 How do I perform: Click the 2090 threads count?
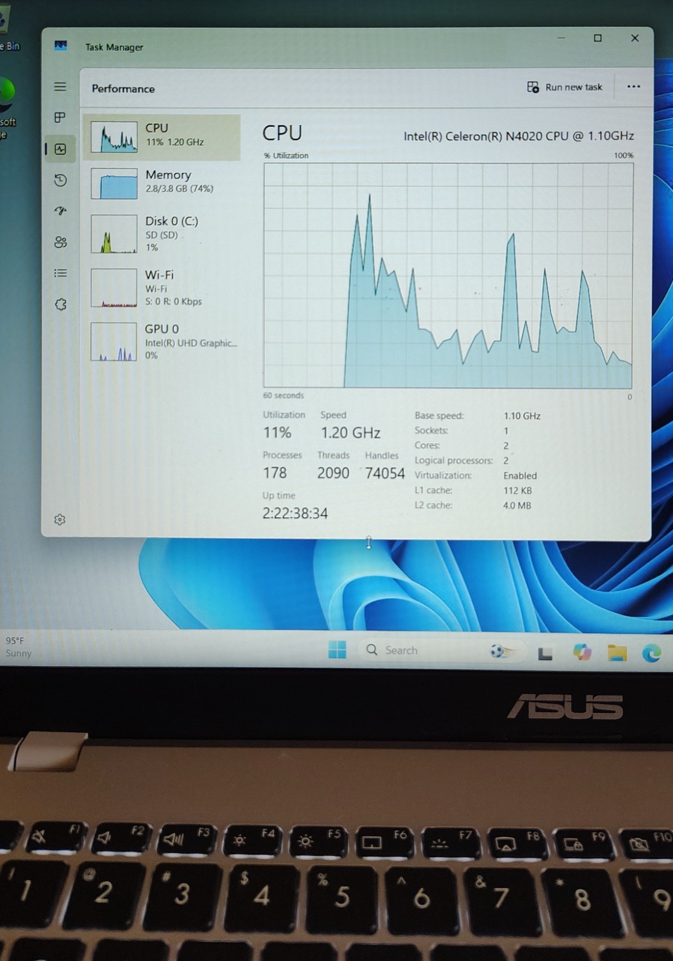coord(333,473)
